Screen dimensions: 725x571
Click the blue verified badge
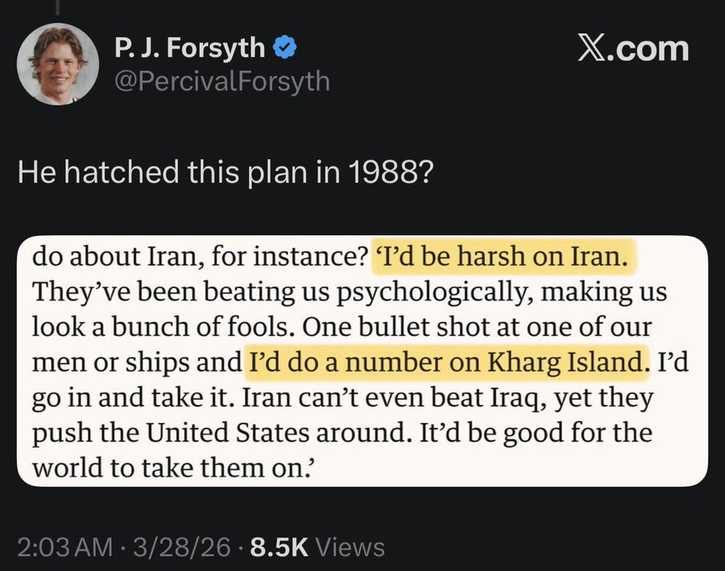point(284,48)
